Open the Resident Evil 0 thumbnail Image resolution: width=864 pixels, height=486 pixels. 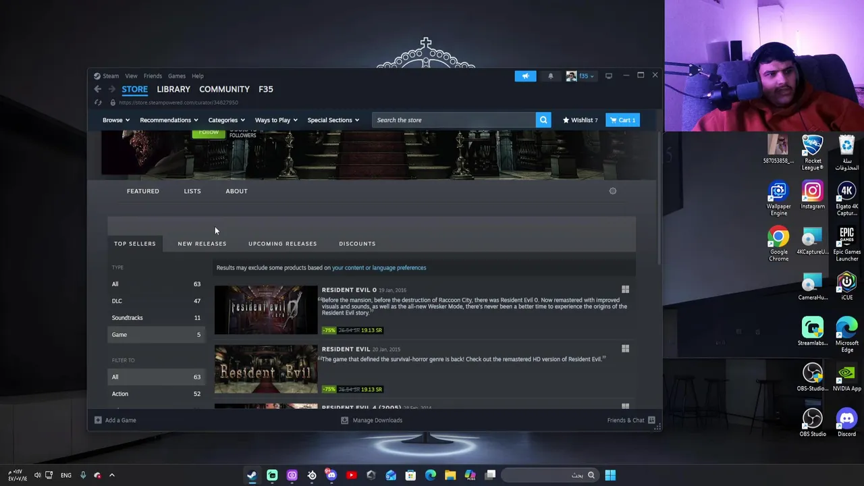(x=266, y=310)
